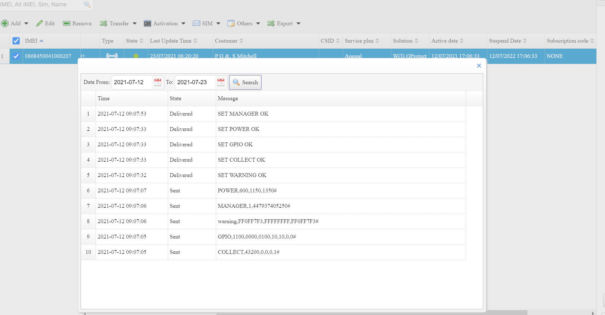605x315 pixels.
Task: Open the SIM dropdown menu
Action: click(x=206, y=23)
